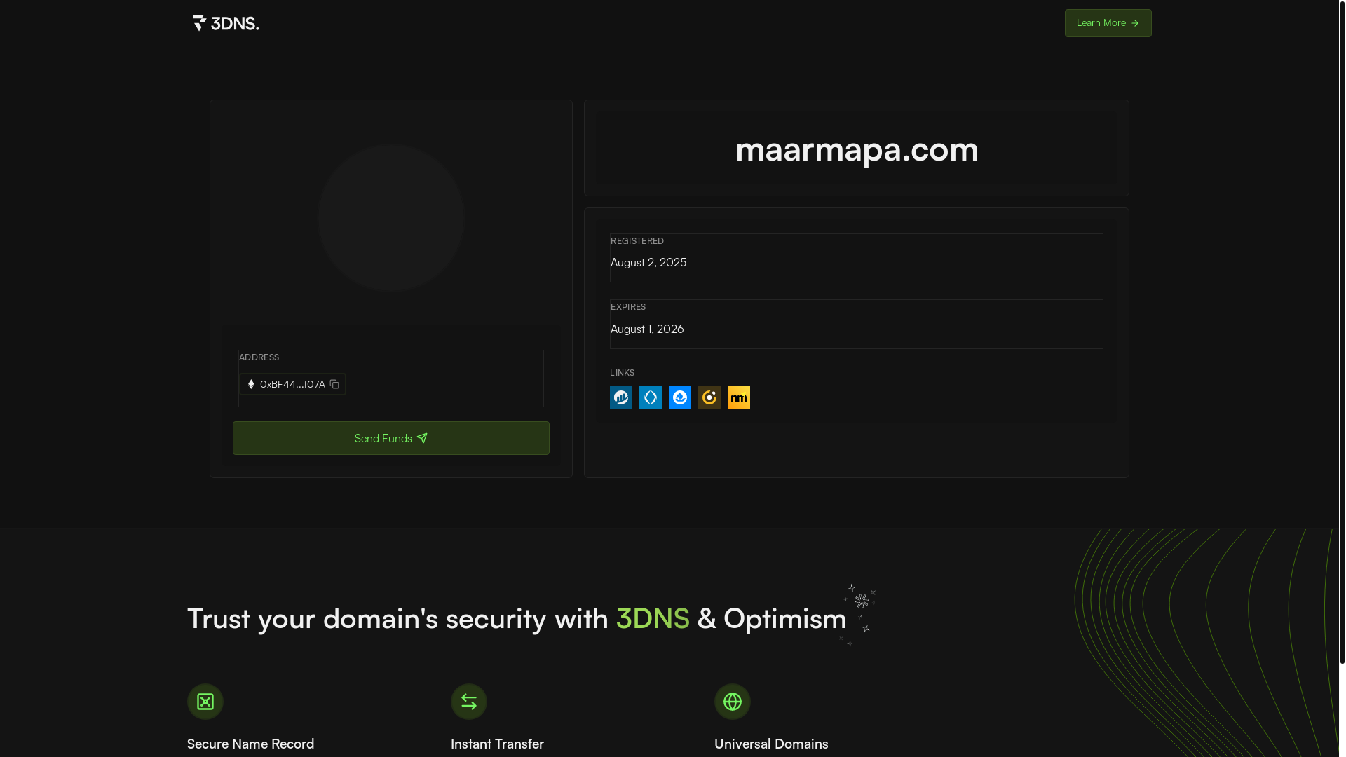Click the 0xBF44...f07A address chip
The image size is (1346, 757).
pos(293,384)
